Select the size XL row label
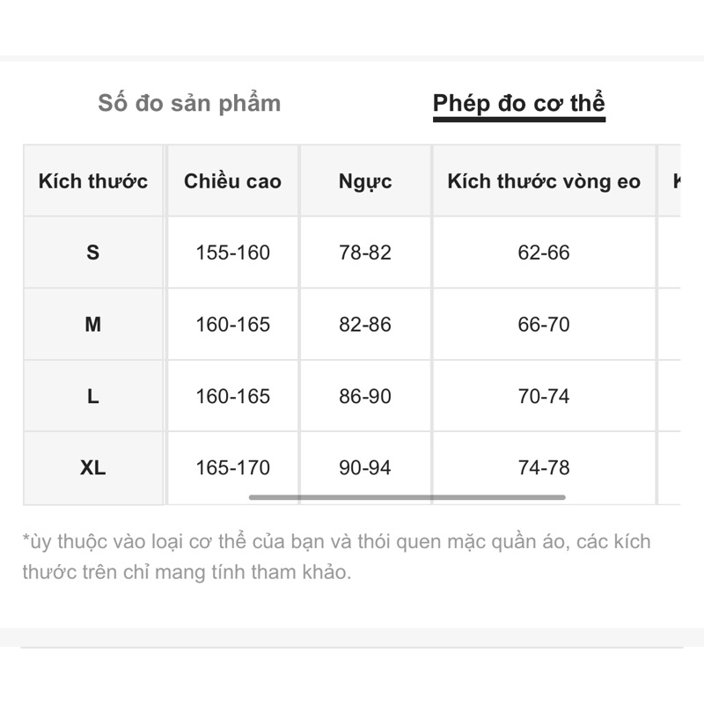Image resolution: width=704 pixels, height=704 pixels. coord(93,467)
